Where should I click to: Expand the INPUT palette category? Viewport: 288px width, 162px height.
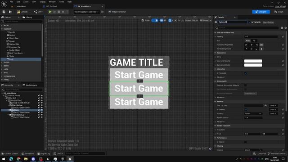pyautogui.click(x=2, y=66)
